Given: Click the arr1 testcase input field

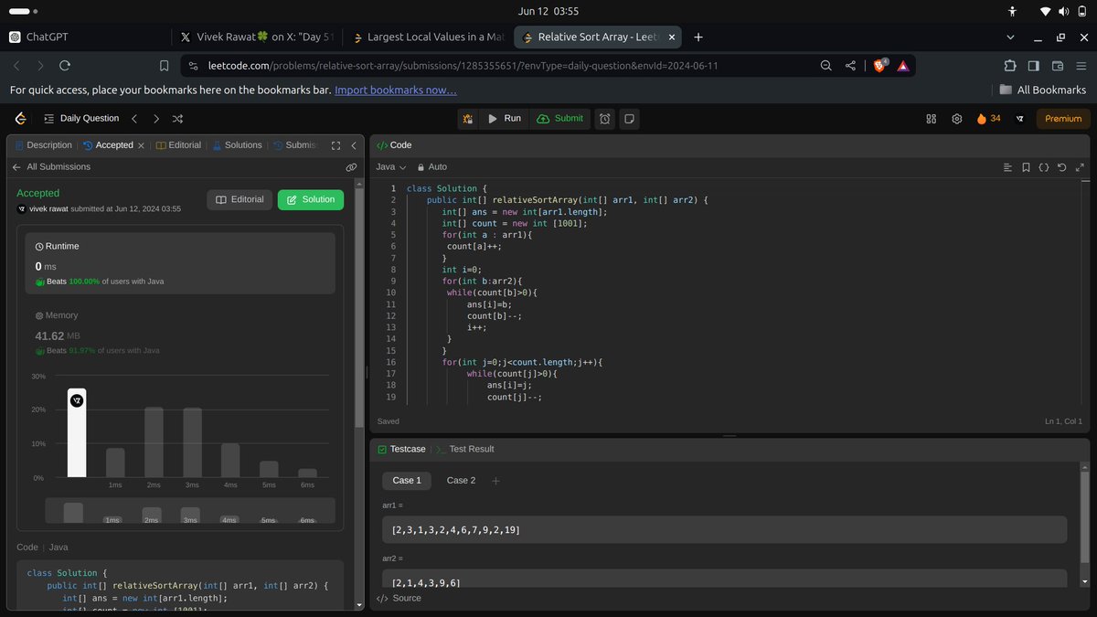Looking at the screenshot, I should click(724, 529).
